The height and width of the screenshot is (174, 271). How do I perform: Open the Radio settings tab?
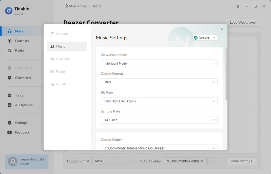67,71
